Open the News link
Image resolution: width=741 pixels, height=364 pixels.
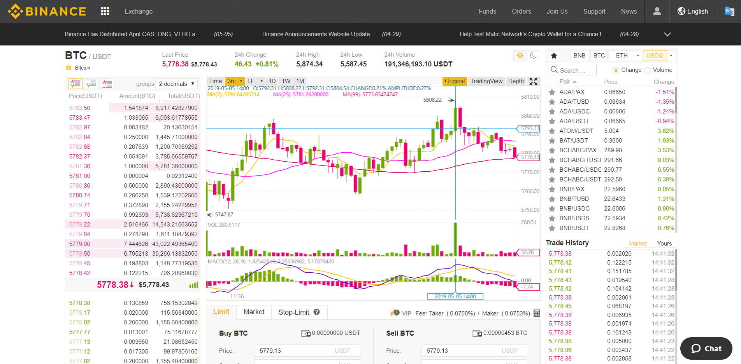(x=629, y=11)
